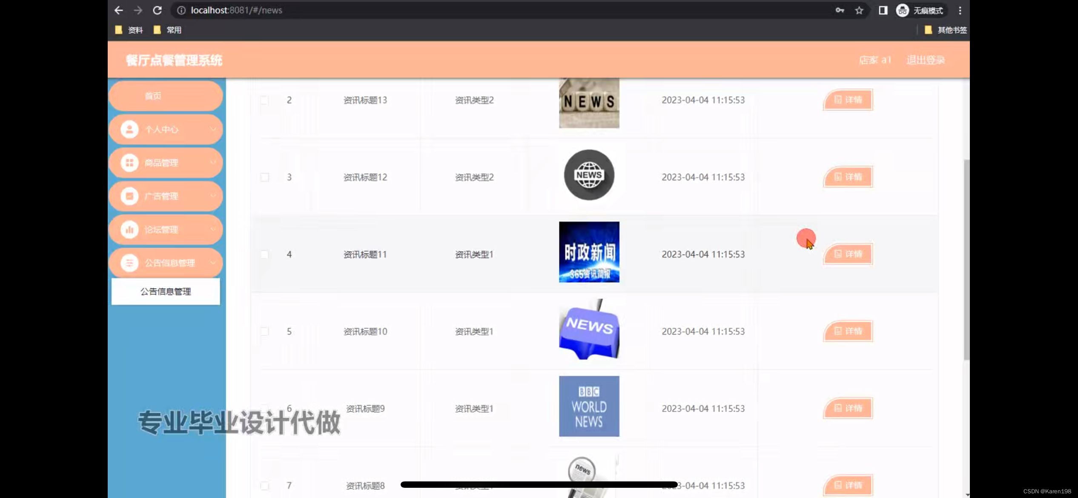Click the 论坛管理 chart icon
Screen dimensions: 1078x498
click(x=129, y=229)
